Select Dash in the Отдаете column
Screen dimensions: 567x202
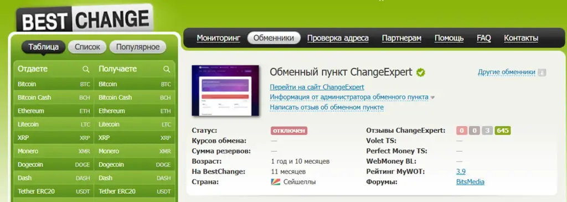(54, 178)
